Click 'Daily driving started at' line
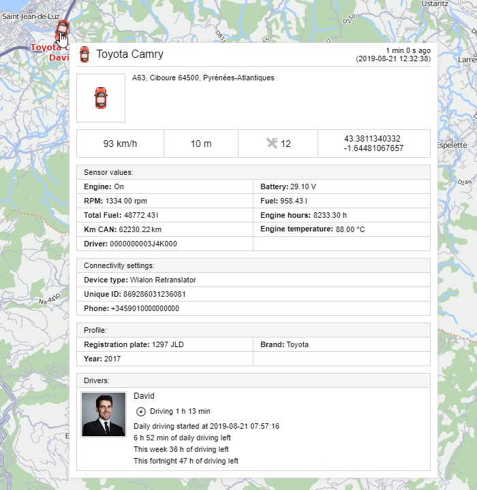The width and height of the screenshot is (477, 490). [x=206, y=426]
